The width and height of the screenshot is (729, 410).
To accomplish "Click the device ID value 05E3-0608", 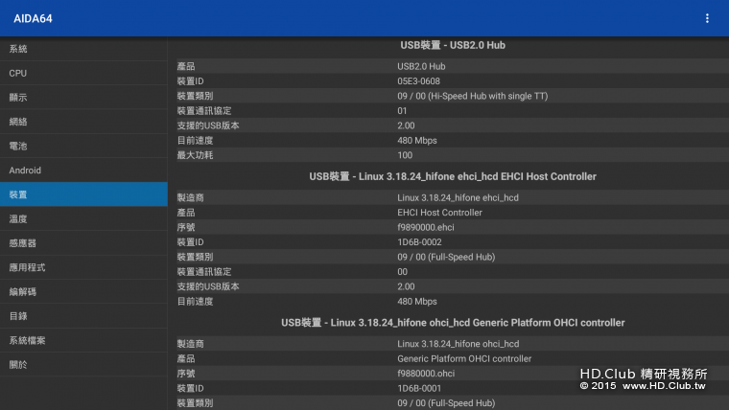I will pos(418,80).
